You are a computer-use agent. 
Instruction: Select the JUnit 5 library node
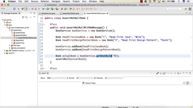tap(11, 53)
